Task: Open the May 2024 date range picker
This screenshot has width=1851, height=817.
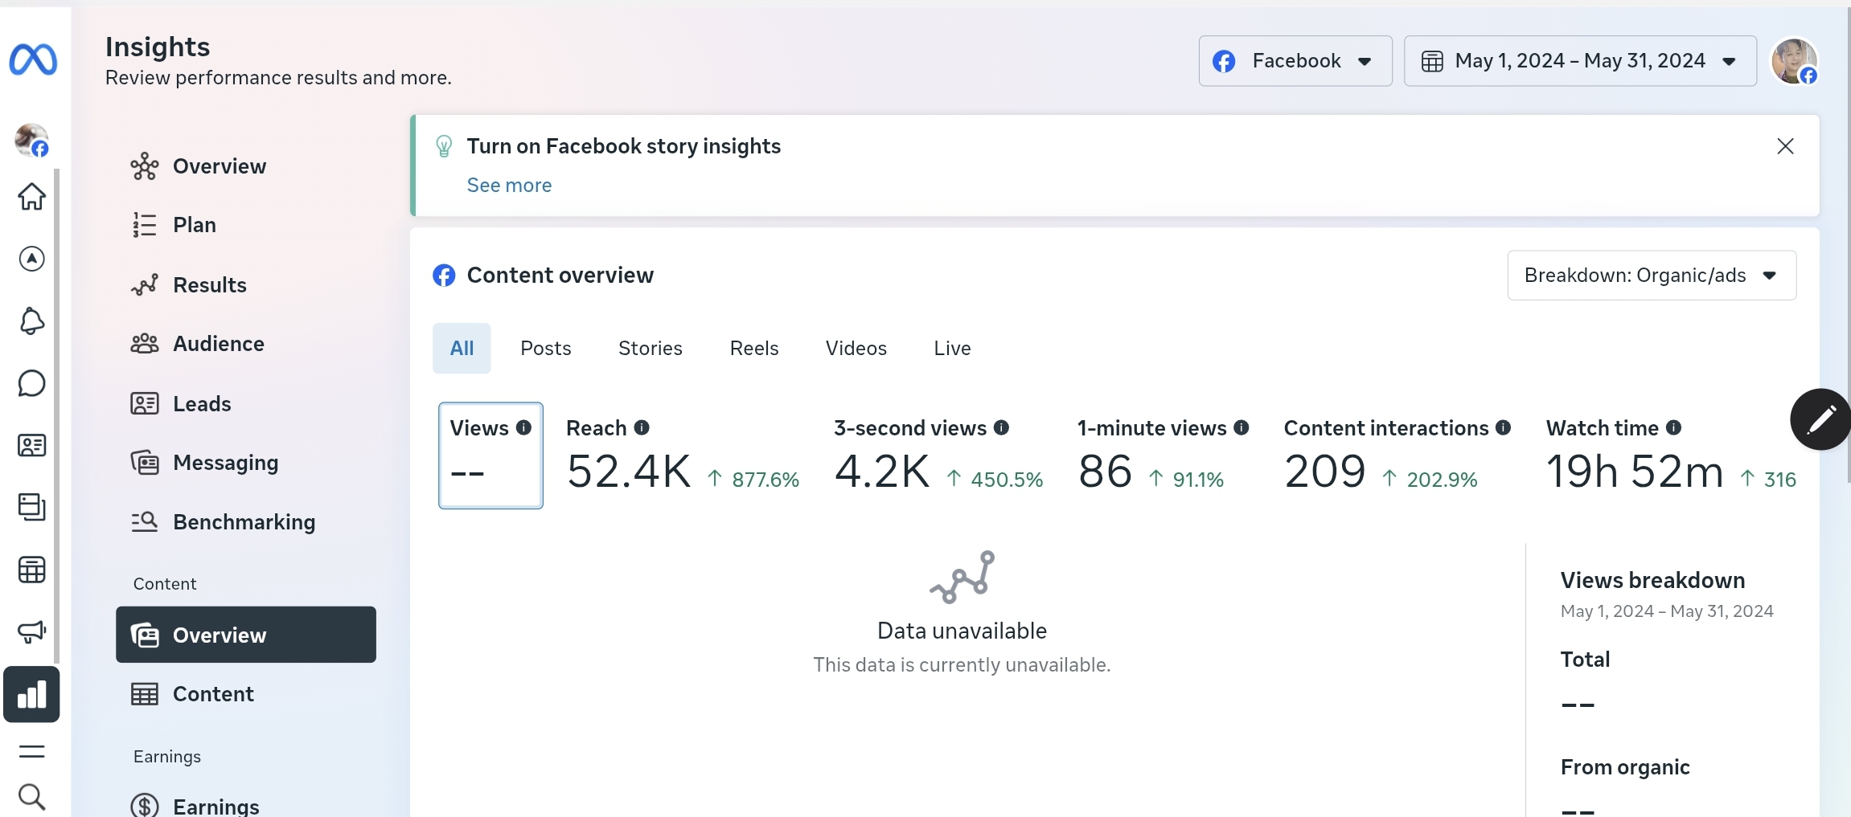Action: point(1579,61)
